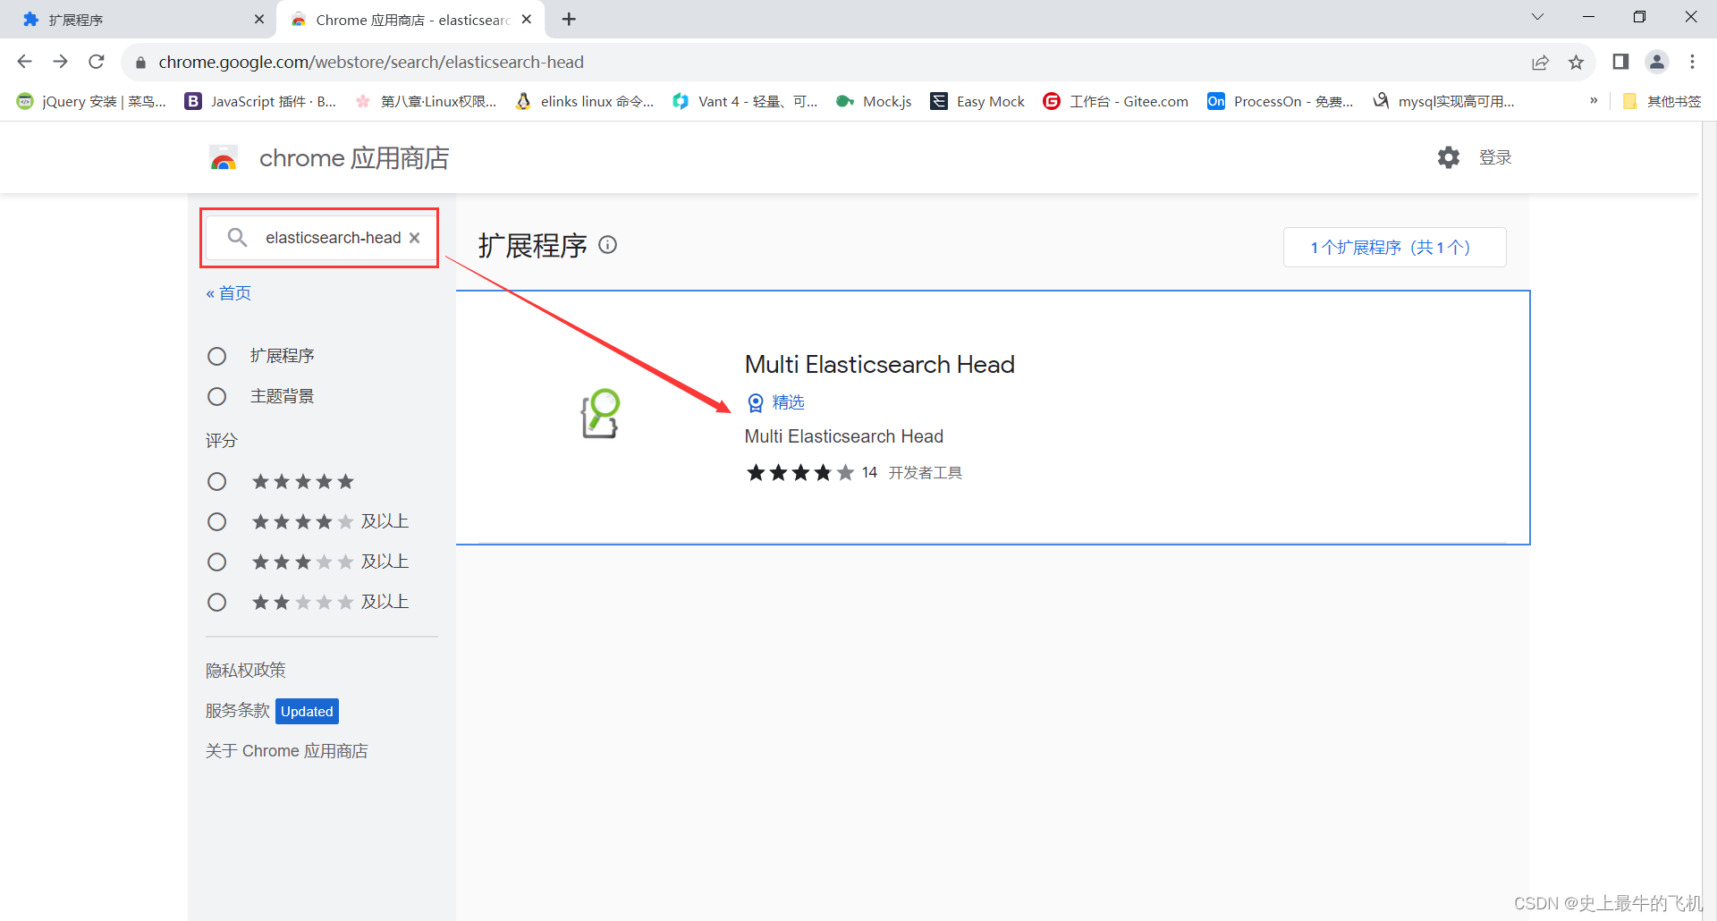Click 登录 to sign in
The width and height of the screenshot is (1717, 921).
pyautogui.click(x=1495, y=157)
